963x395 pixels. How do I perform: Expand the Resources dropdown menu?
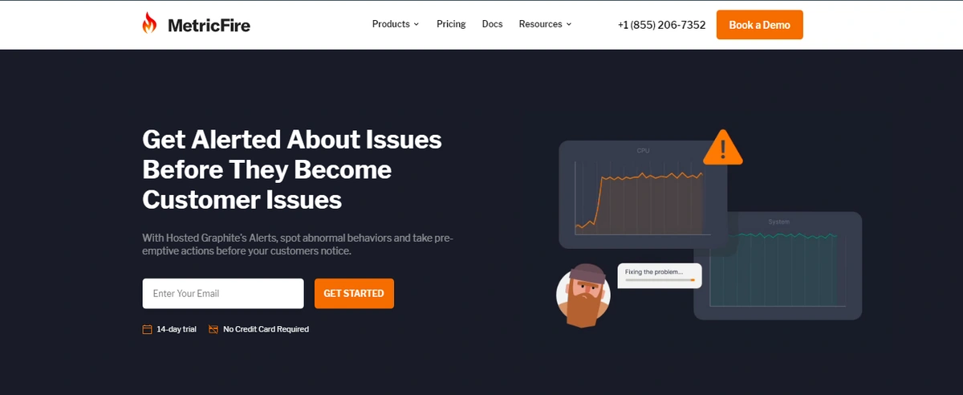tap(546, 24)
